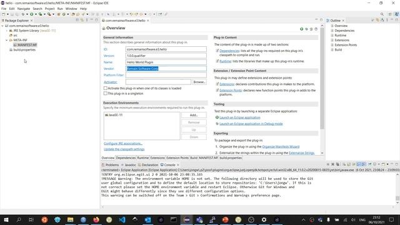
Task: Open Visual Studio Code from taskbar
Action: [122, 219]
